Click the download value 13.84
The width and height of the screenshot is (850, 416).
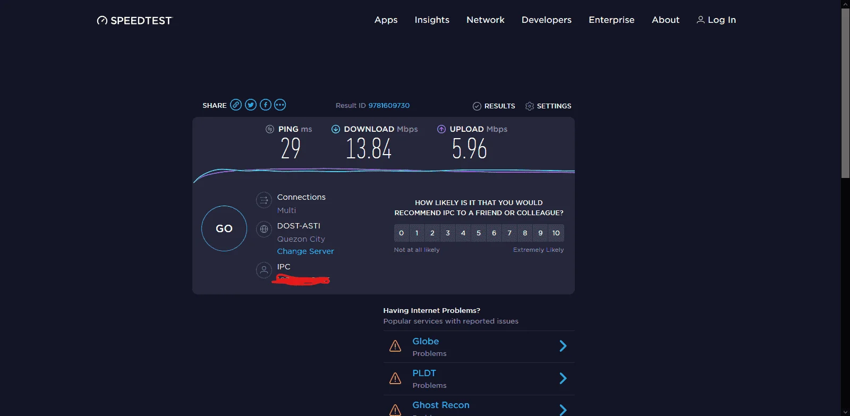point(369,149)
